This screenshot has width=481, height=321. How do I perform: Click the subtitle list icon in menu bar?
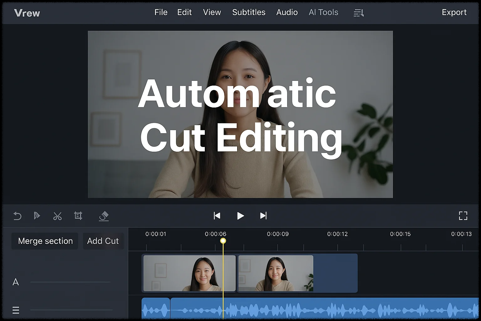coord(359,13)
